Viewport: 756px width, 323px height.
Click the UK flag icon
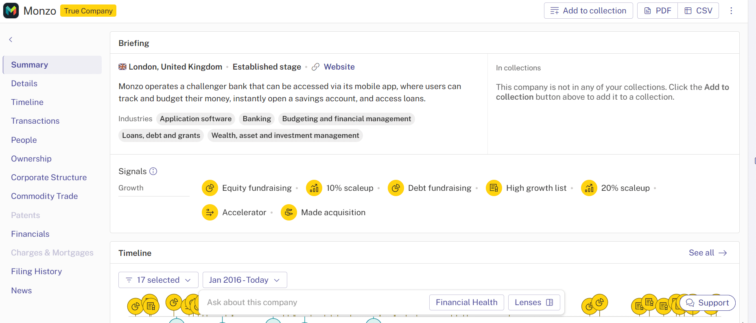click(x=122, y=67)
